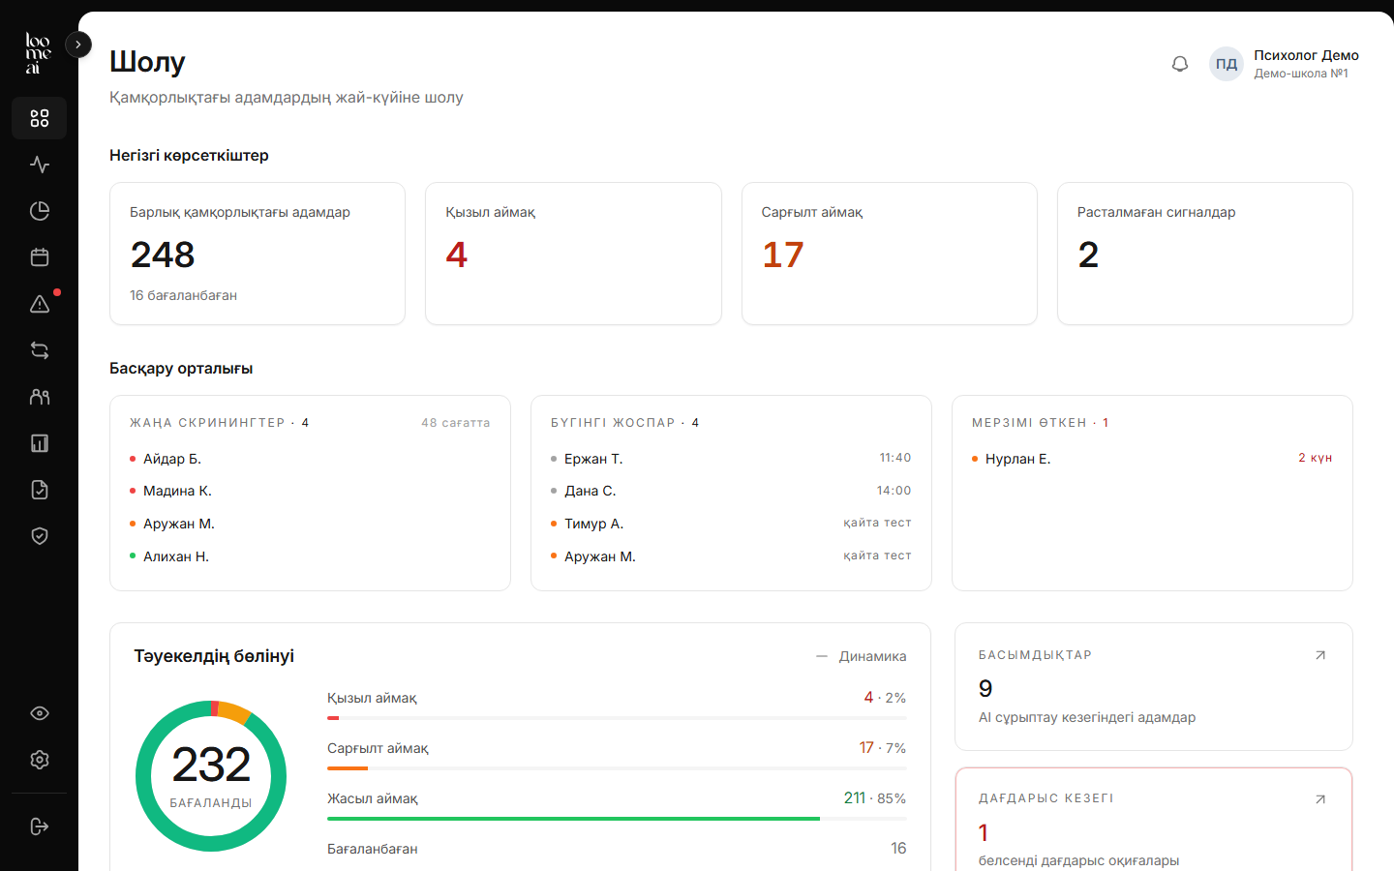Image resolution: width=1394 pixels, height=871 pixels.
Task: Click the loome ai logo
Action: 38,53
